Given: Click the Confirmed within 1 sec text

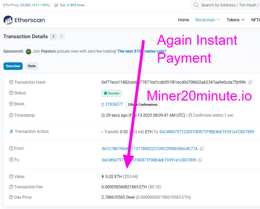Looking at the screenshot, I should pyautogui.click(x=213, y=115).
